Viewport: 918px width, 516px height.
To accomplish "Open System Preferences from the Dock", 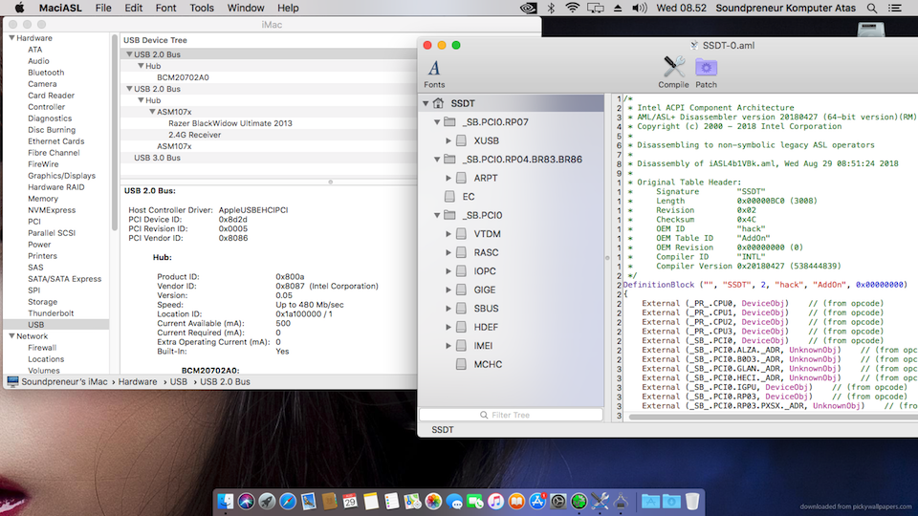I will click(557, 502).
